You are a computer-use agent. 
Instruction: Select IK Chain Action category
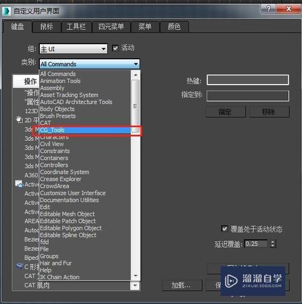(60, 277)
